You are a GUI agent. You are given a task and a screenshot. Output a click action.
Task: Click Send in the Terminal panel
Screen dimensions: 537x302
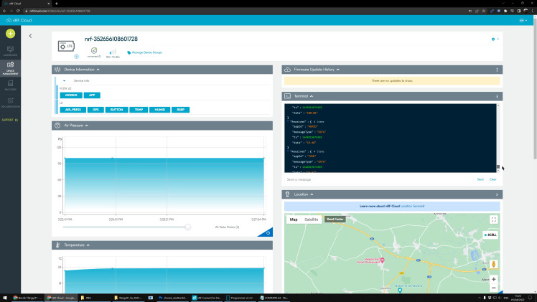tap(480, 179)
